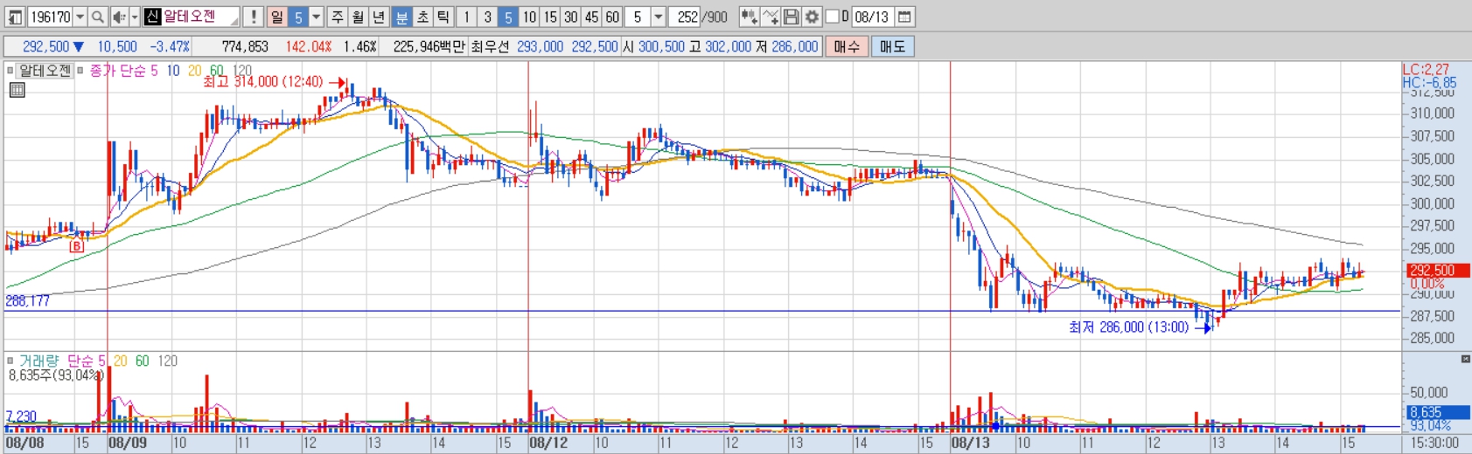This screenshot has height=454, width=1472.
Task: Click the B marker on the chart
Action: tap(77, 246)
